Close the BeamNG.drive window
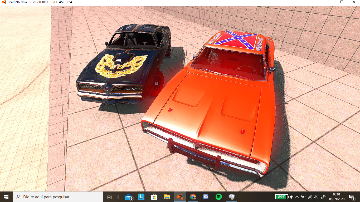 (354, 2)
